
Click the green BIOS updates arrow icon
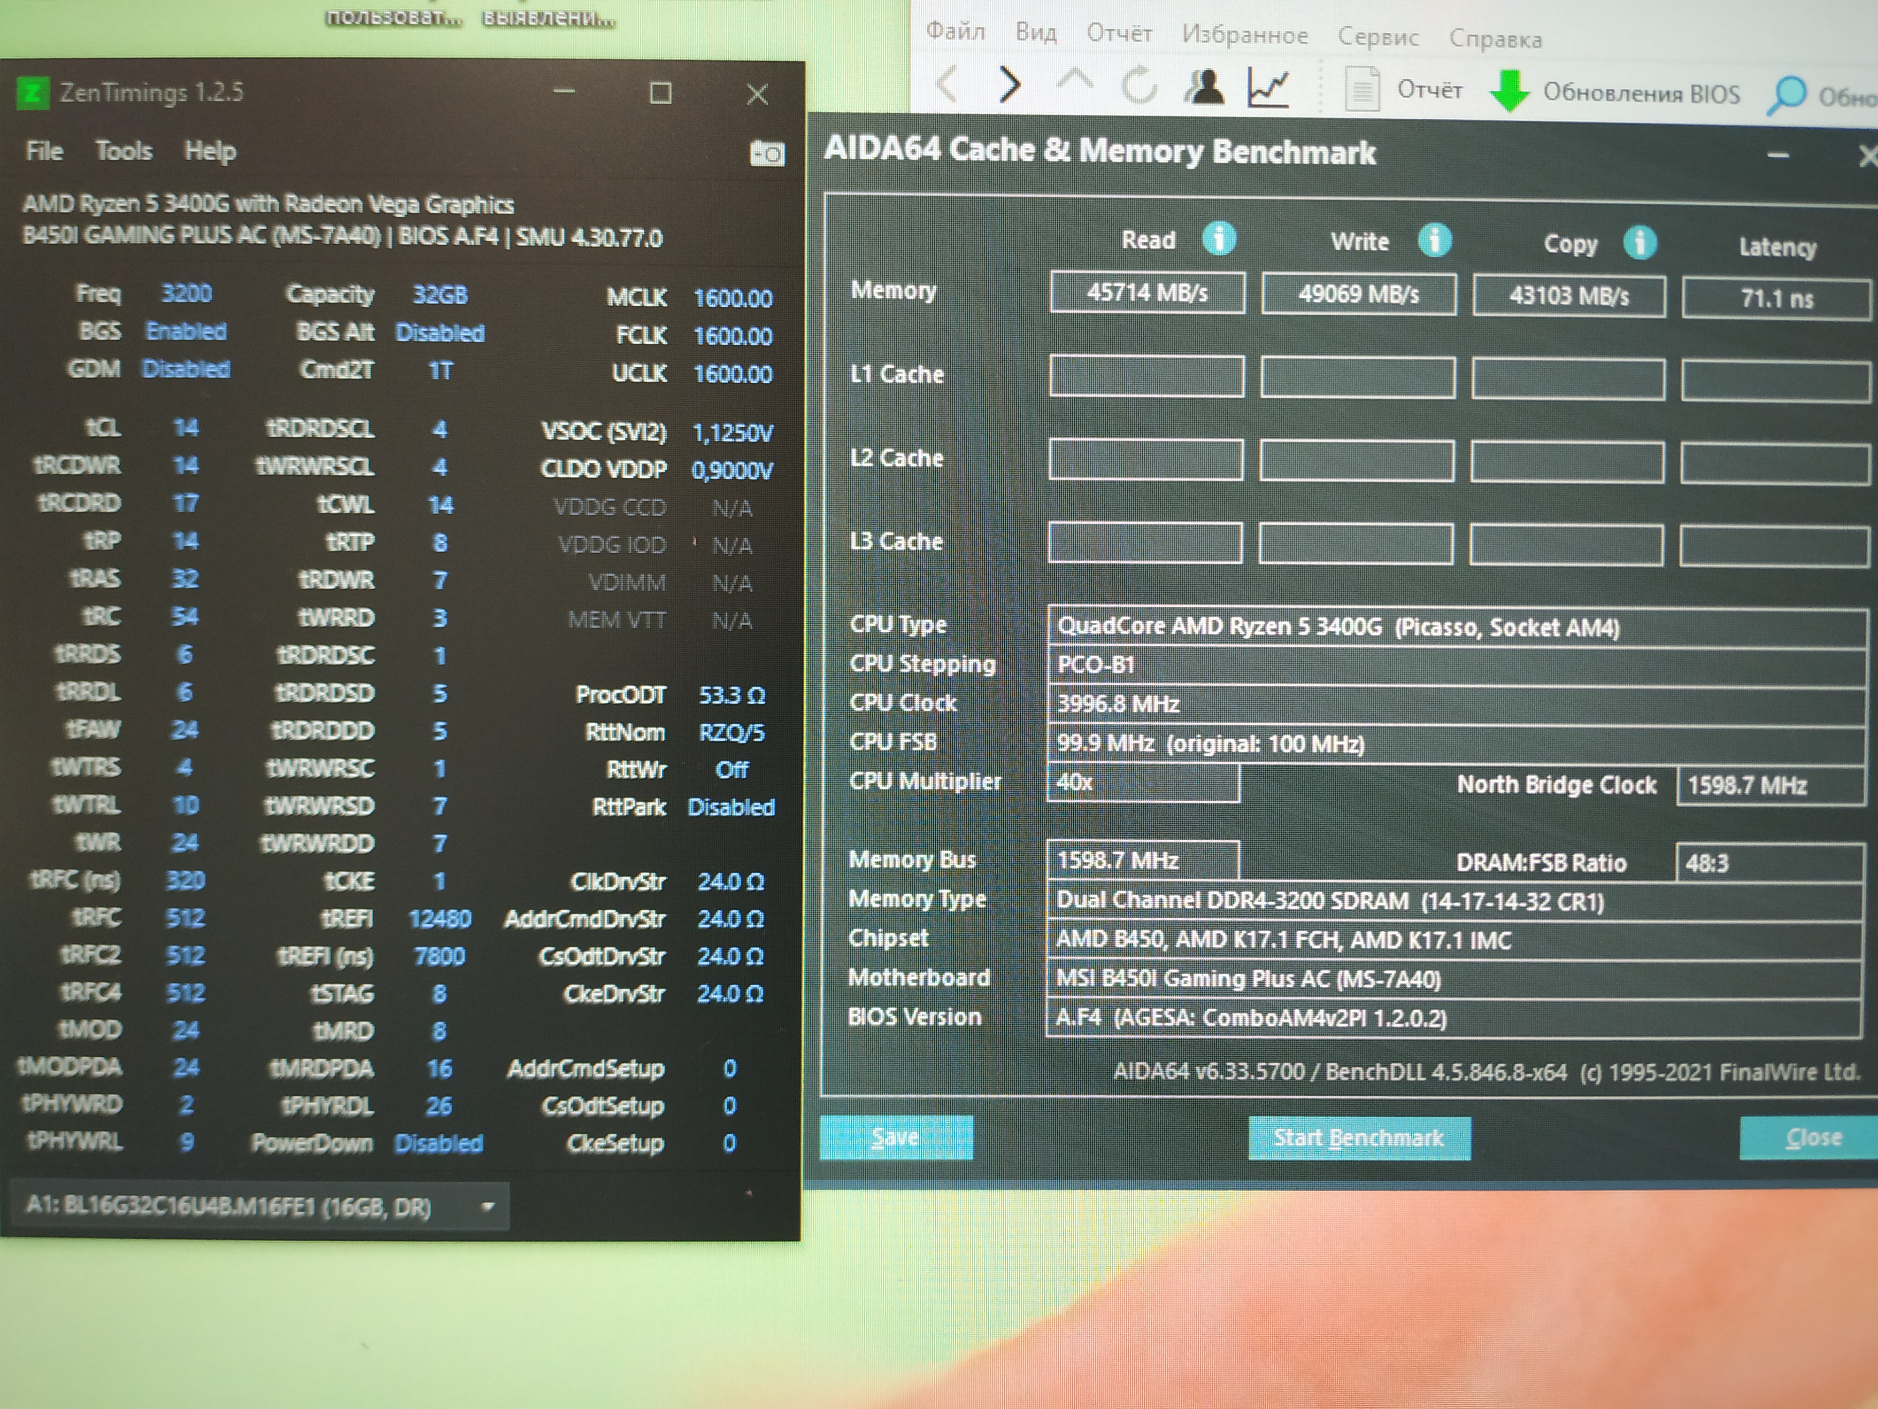point(1509,91)
